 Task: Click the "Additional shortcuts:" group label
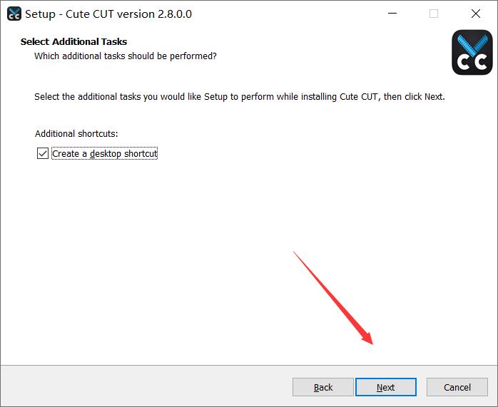[76, 133]
